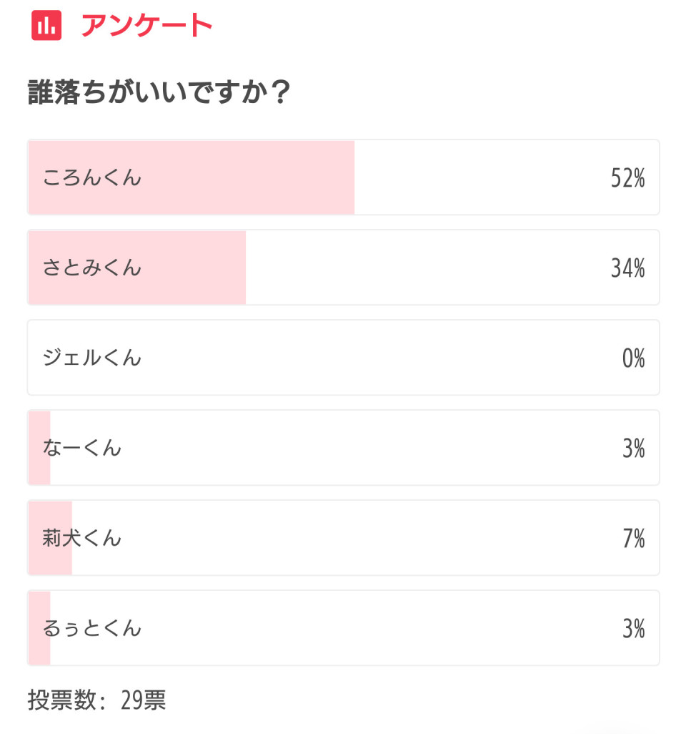Choose the るぅとくん option row
This screenshot has height=734, width=686.
343,627
